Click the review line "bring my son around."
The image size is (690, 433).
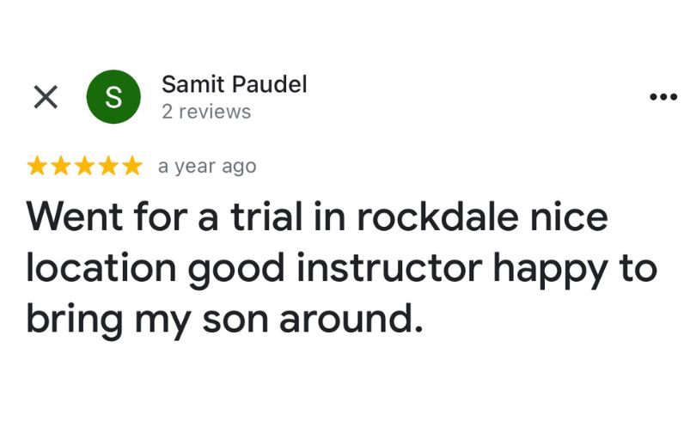(x=225, y=320)
